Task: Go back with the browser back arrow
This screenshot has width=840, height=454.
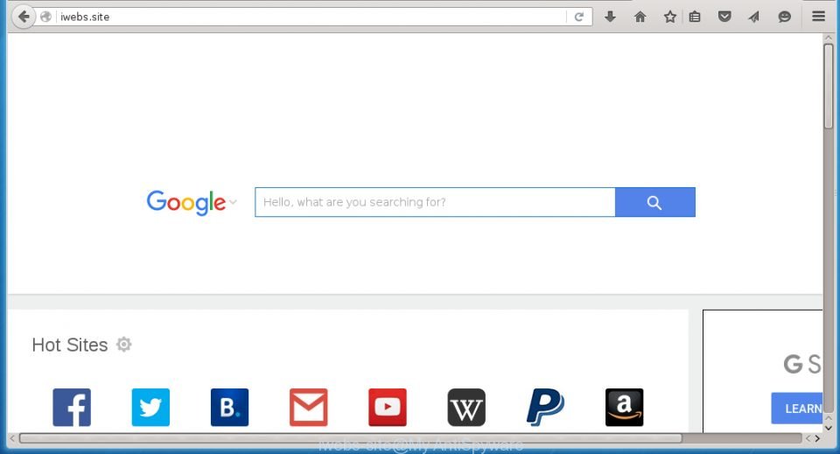Action: coord(24,17)
